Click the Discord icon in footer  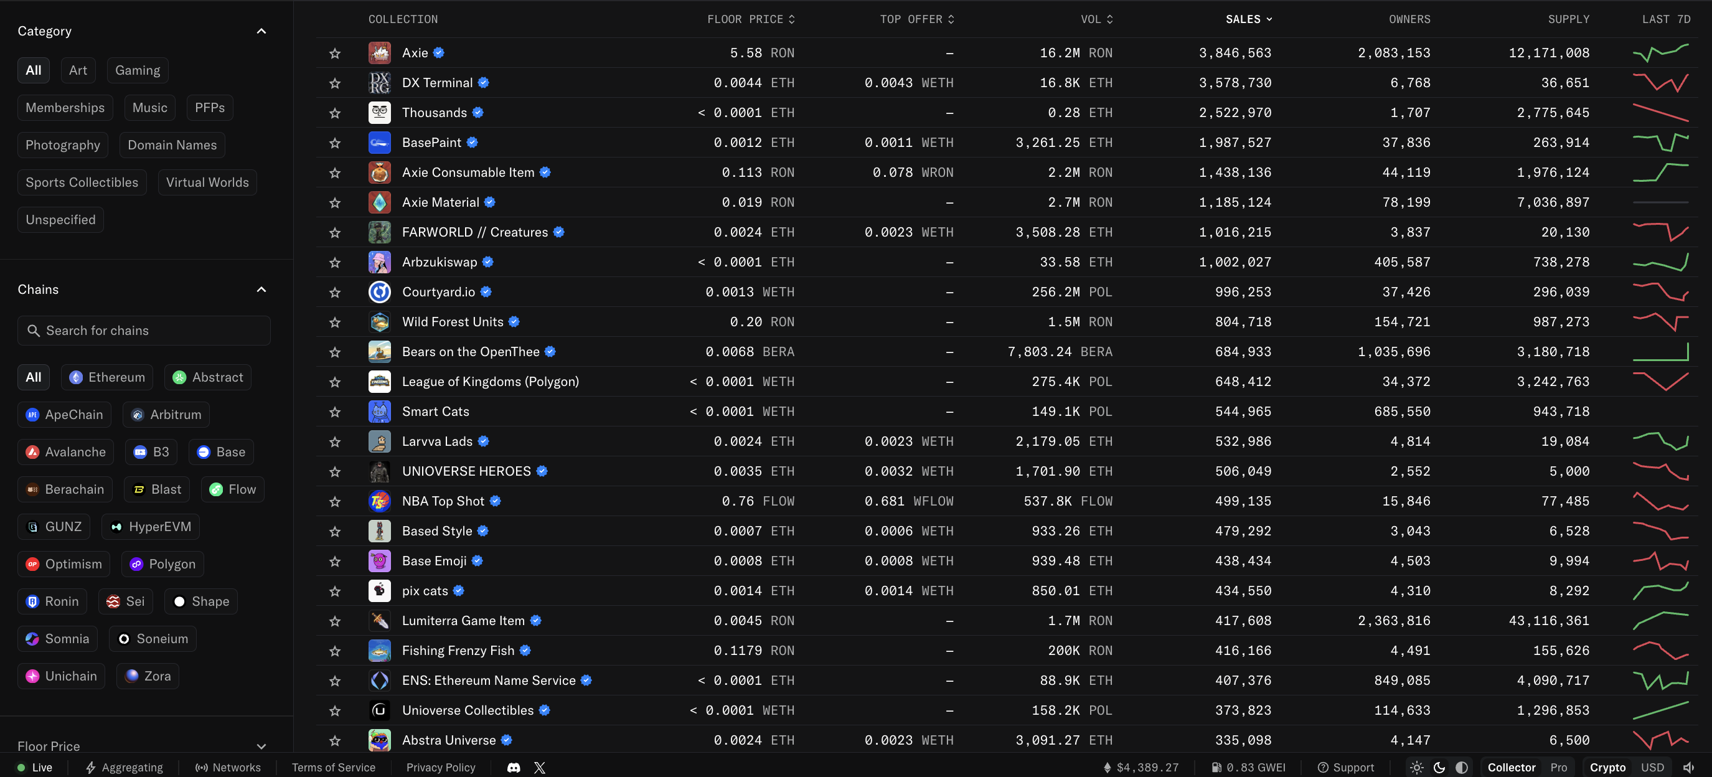point(513,767)
